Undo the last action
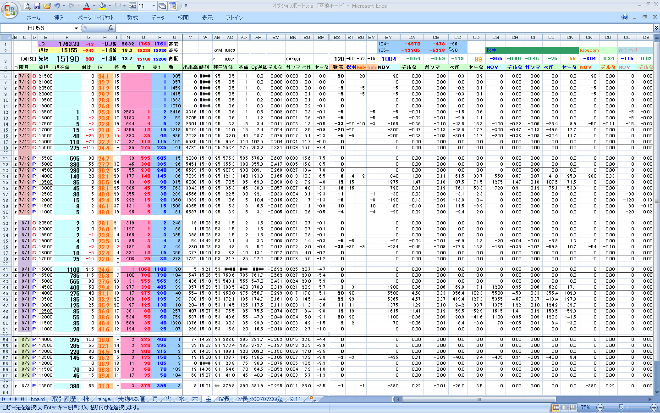Viewport: 660px width, 413px height. (x=57, y=6)
